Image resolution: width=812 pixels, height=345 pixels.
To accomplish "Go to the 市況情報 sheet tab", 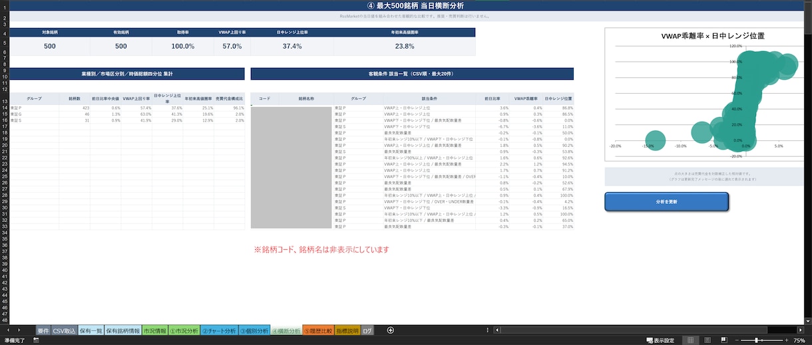I will coord(154,330).
